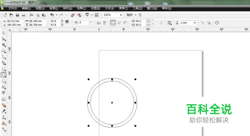Open the file menu

pyautogui.click(x=13, y=8)
